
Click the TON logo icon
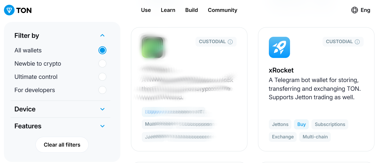pos(10,10)
